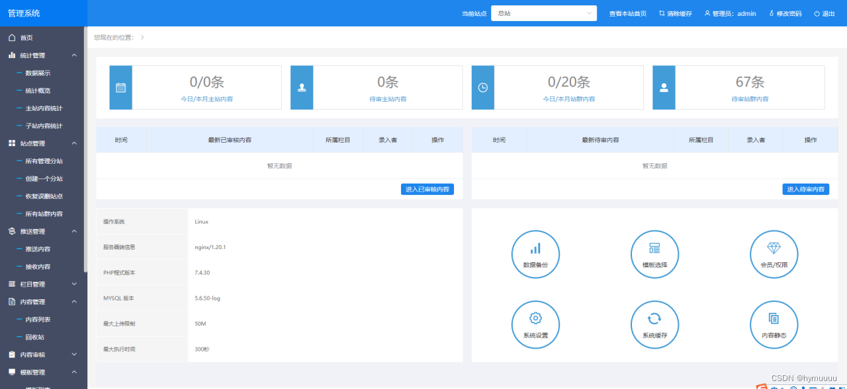
Task: Click the 管理系统 logo title
Action: 23,13
